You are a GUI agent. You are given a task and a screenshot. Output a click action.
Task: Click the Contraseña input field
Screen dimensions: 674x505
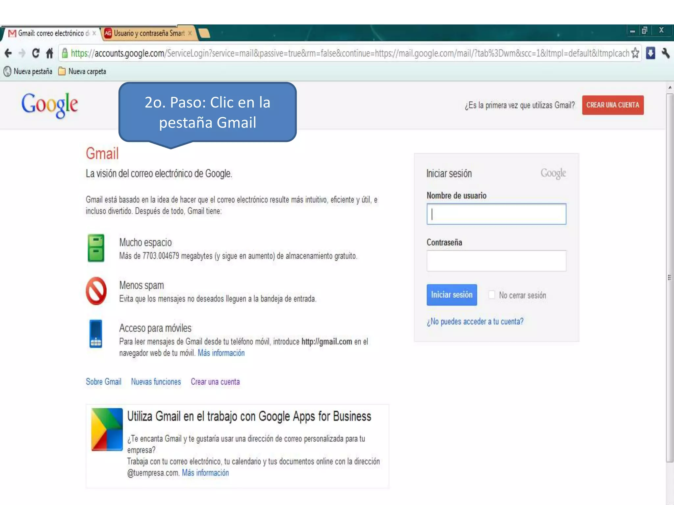point(496,261)
